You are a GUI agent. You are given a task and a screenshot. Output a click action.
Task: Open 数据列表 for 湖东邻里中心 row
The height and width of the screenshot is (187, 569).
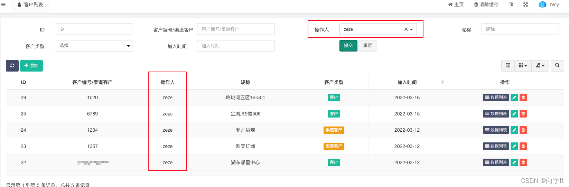496,162
